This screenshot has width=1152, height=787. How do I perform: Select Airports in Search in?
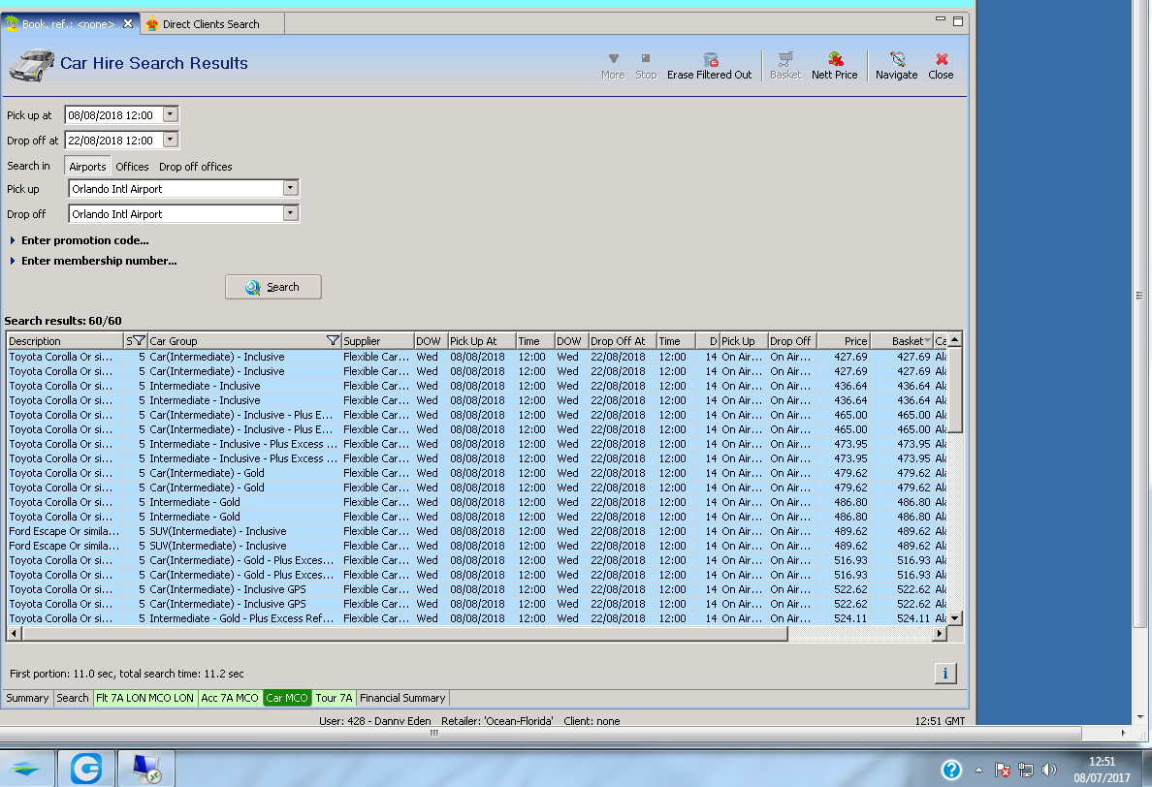tap(87, 167)
